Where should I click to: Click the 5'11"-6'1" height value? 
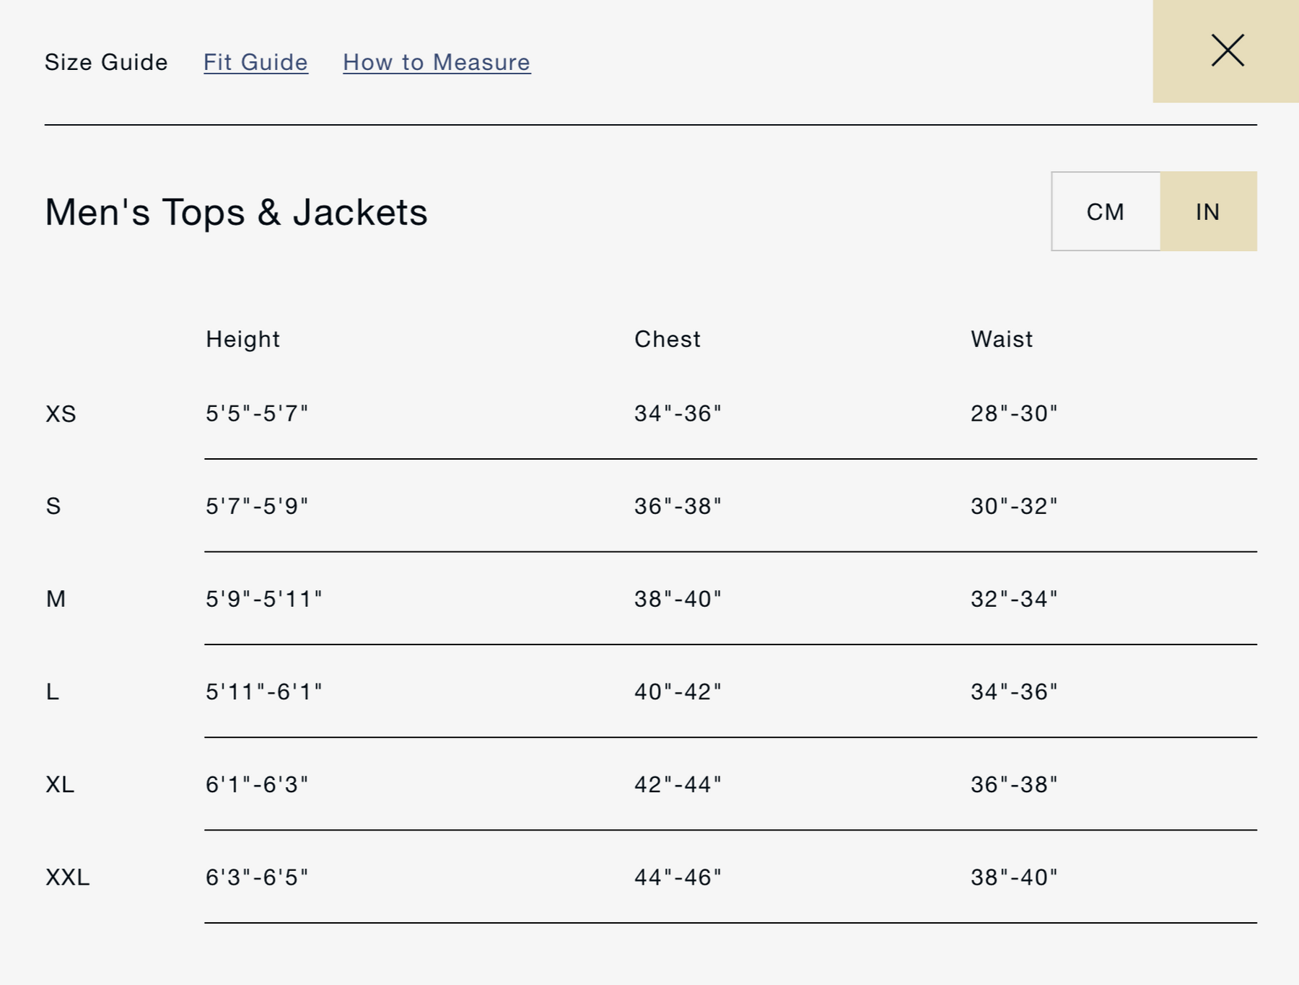pyautogui.click(x=263, y=691)
